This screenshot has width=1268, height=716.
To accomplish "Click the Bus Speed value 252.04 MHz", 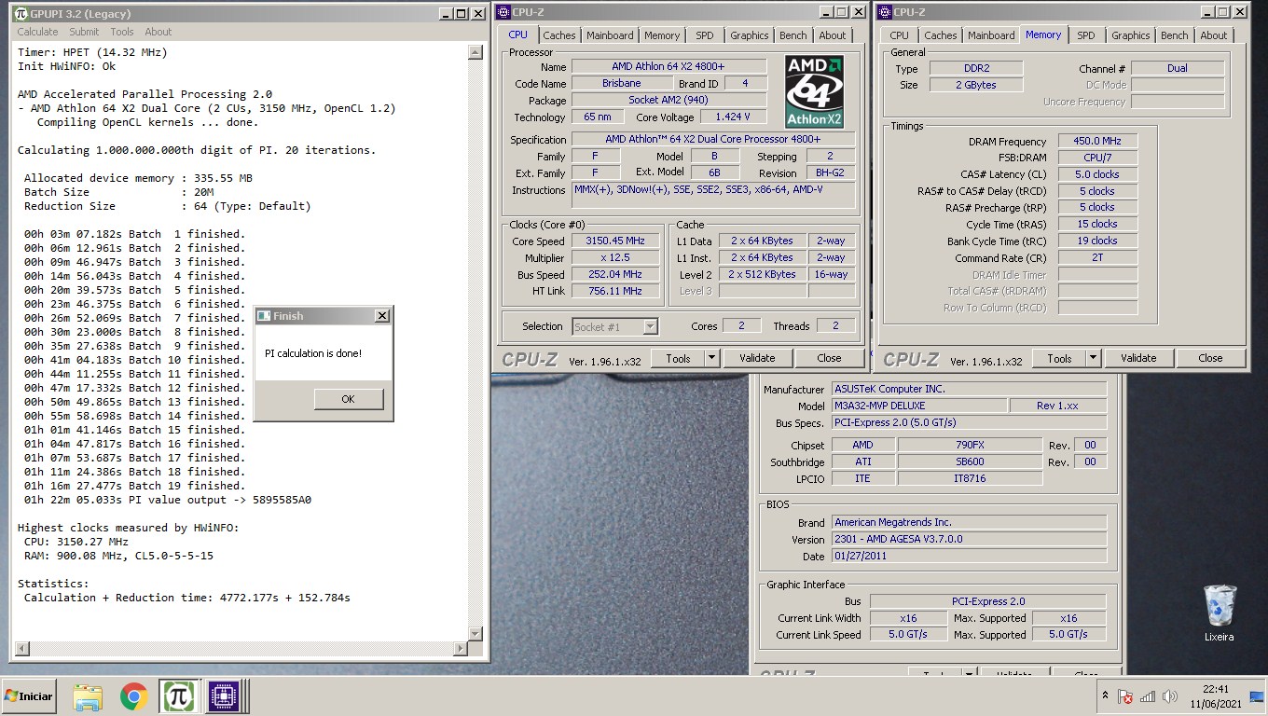I will click(616, 274).
